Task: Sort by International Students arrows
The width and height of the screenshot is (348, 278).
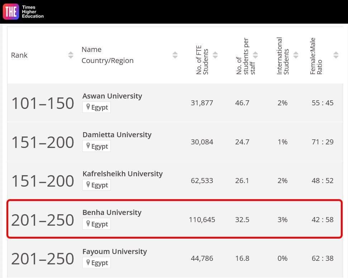Action: pyautogui.click(x=296, y=55)
